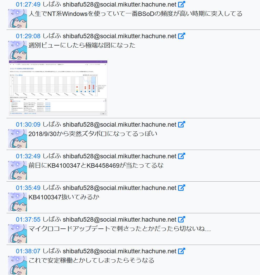Open the 01:35:49 timestamp link
Screen dimensions: 260x275
pos(28,188)
